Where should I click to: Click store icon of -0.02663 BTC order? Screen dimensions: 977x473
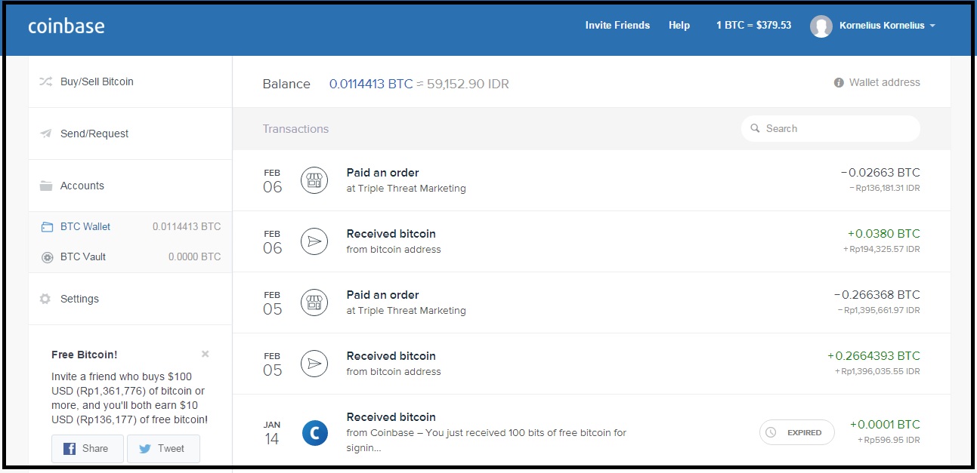(314, 180)
